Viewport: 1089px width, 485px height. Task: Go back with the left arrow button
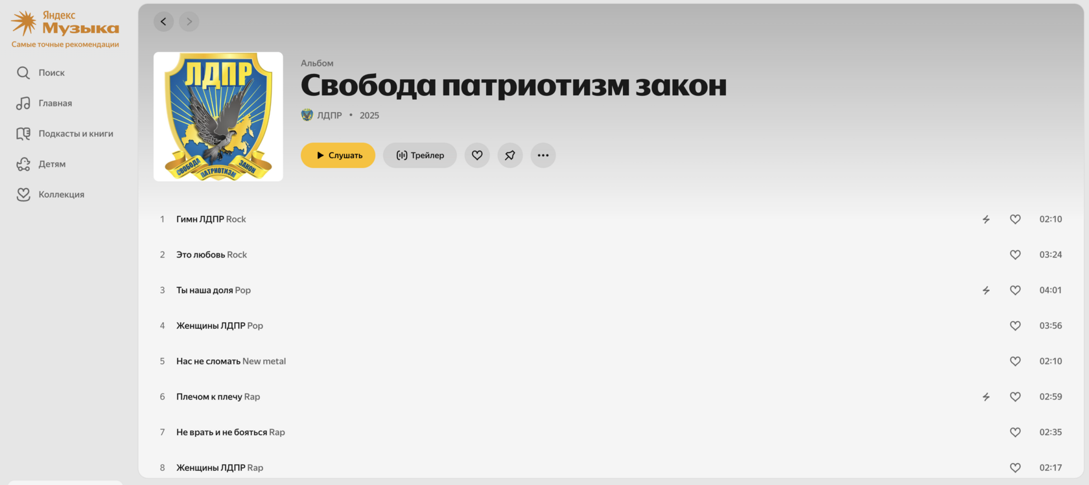click(163, 21)
